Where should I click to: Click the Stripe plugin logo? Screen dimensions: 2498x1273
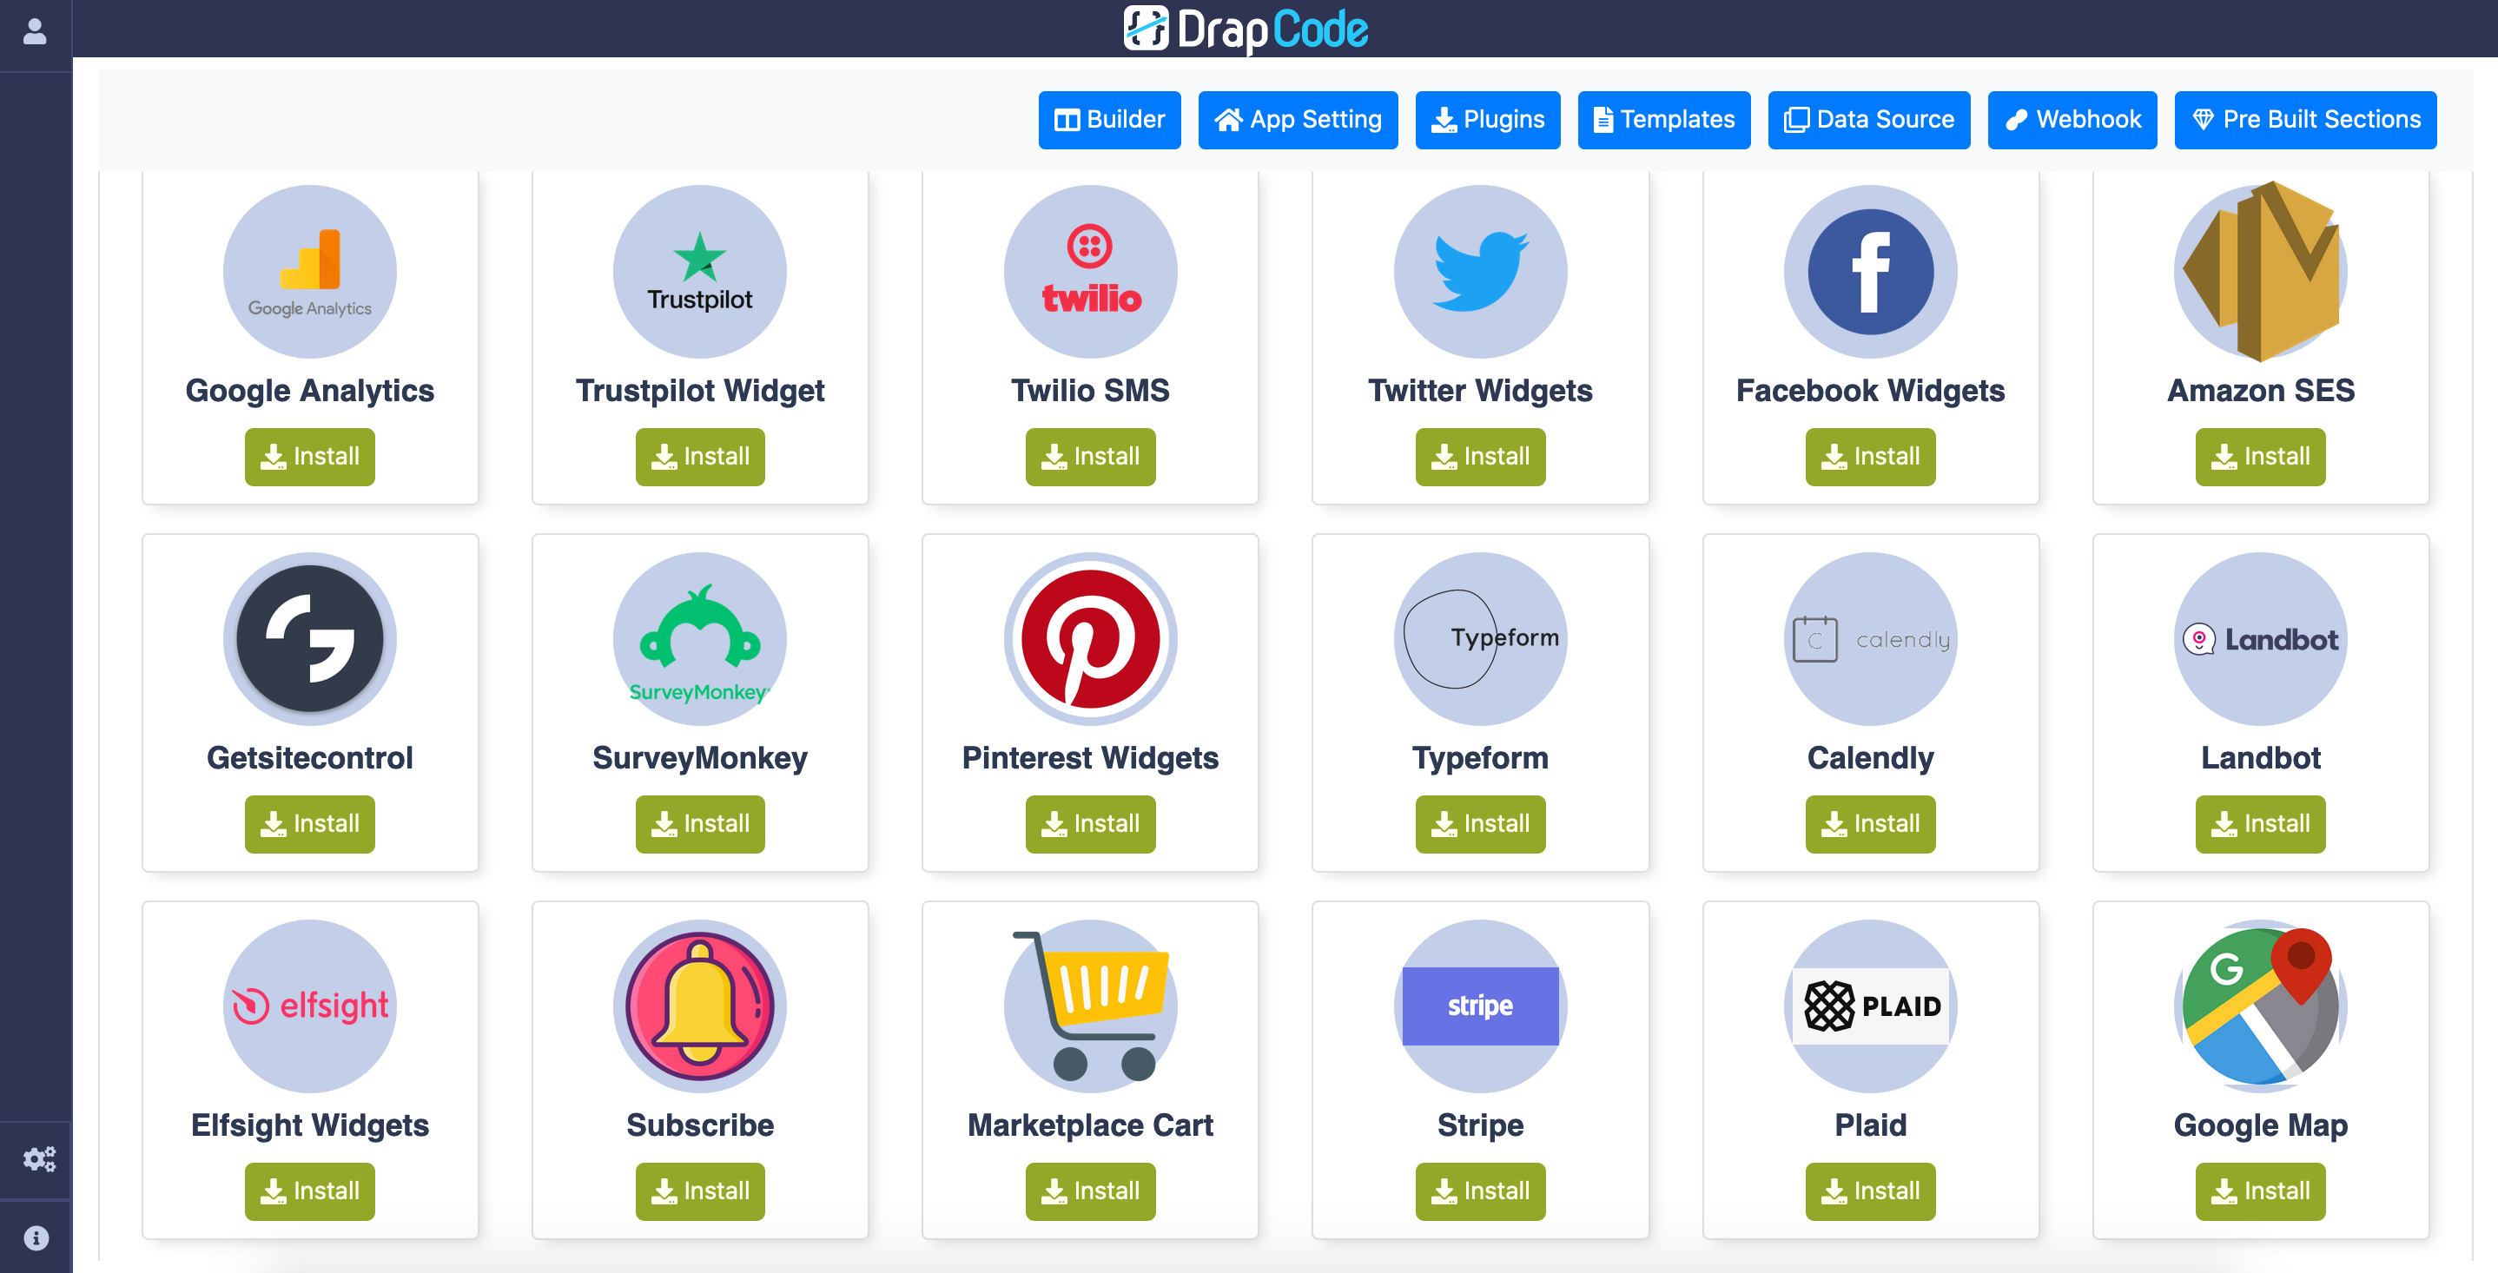tap(1480, 1006)
